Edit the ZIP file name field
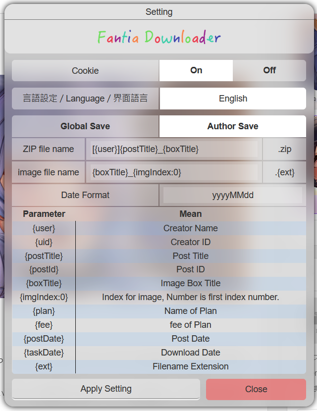Image resolution: width=317 pixels, height=411 pixels. [x=174, y=149]
